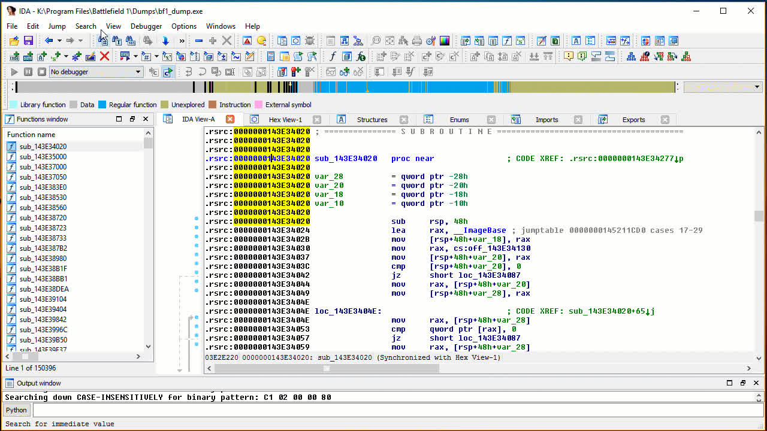The image size is (767, 431).
Task: Open the Debugger menu
Action: pyautogui.click(x=146, y=26)
